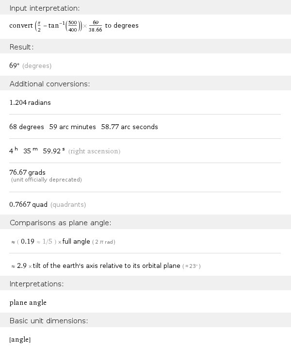Select the 1.204 radians value
This screenshot has width=291, height=349.
point(30,102)
